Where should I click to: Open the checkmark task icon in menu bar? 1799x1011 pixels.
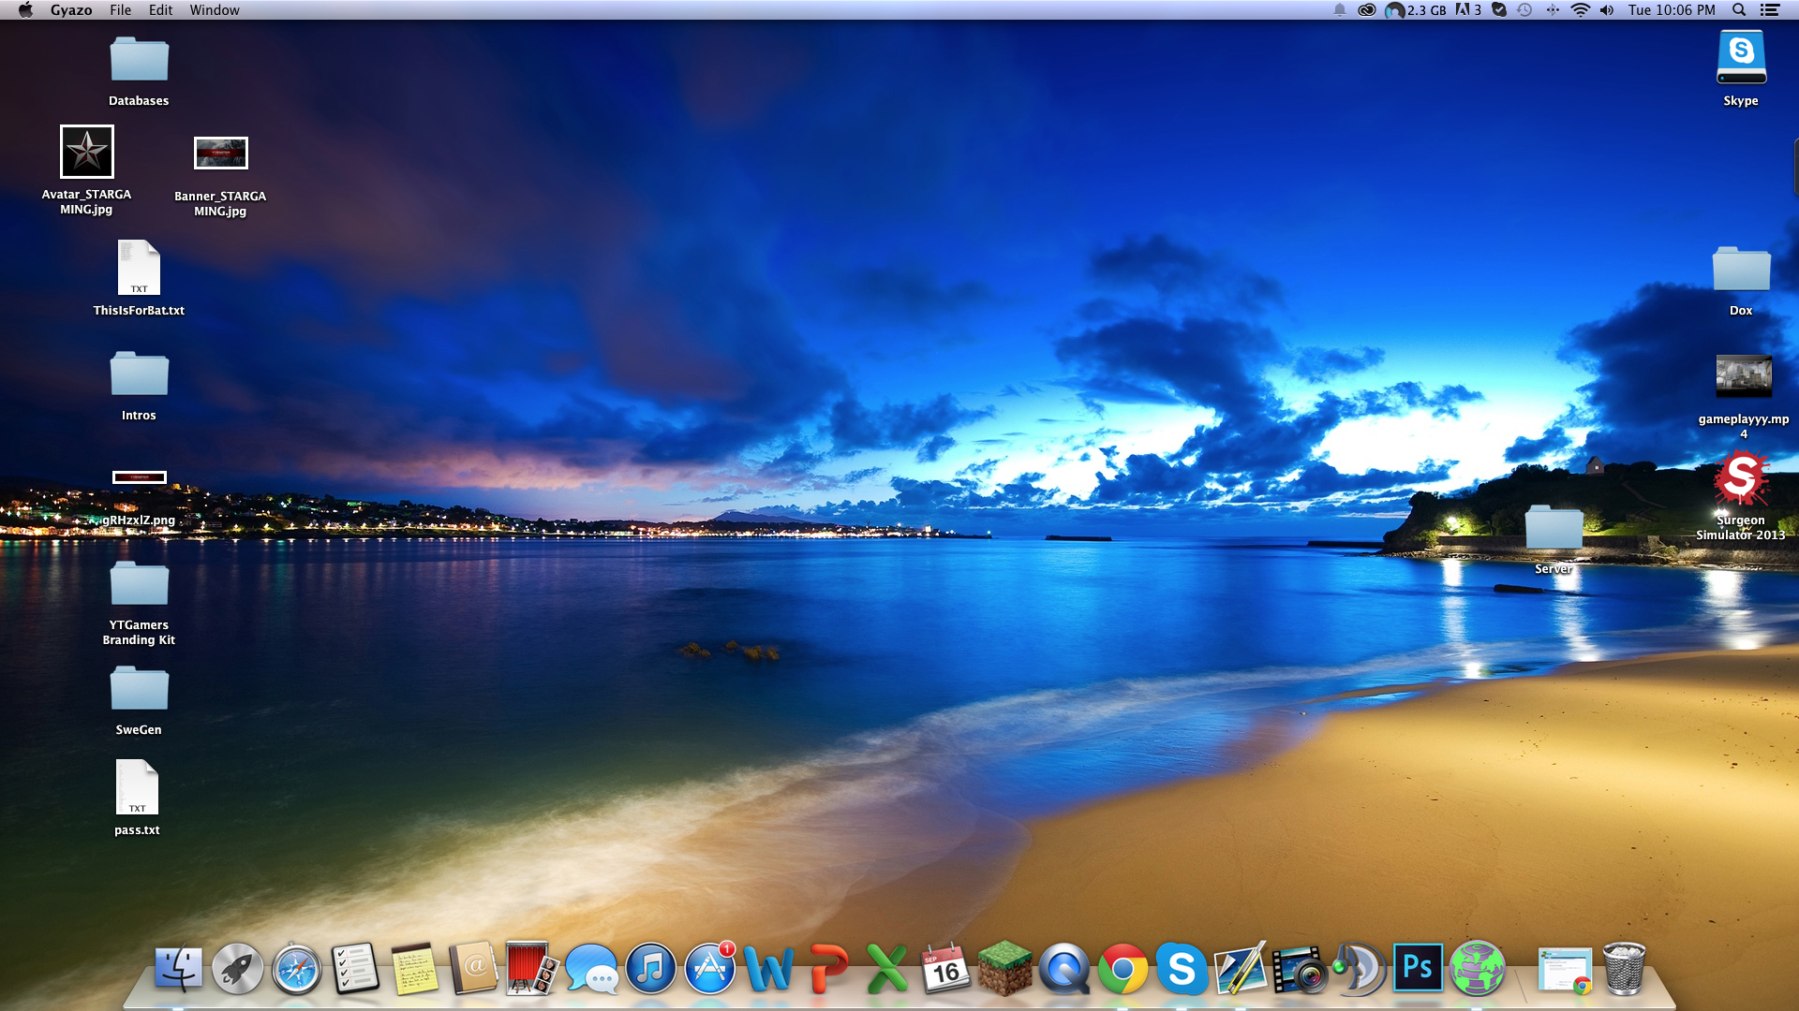1499,10
